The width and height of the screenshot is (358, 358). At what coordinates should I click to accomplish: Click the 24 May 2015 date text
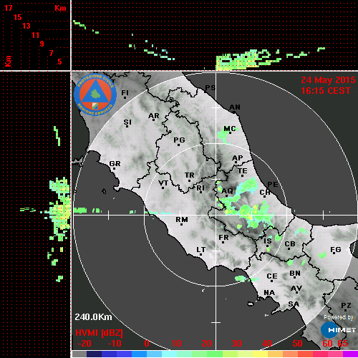point(328,80)
